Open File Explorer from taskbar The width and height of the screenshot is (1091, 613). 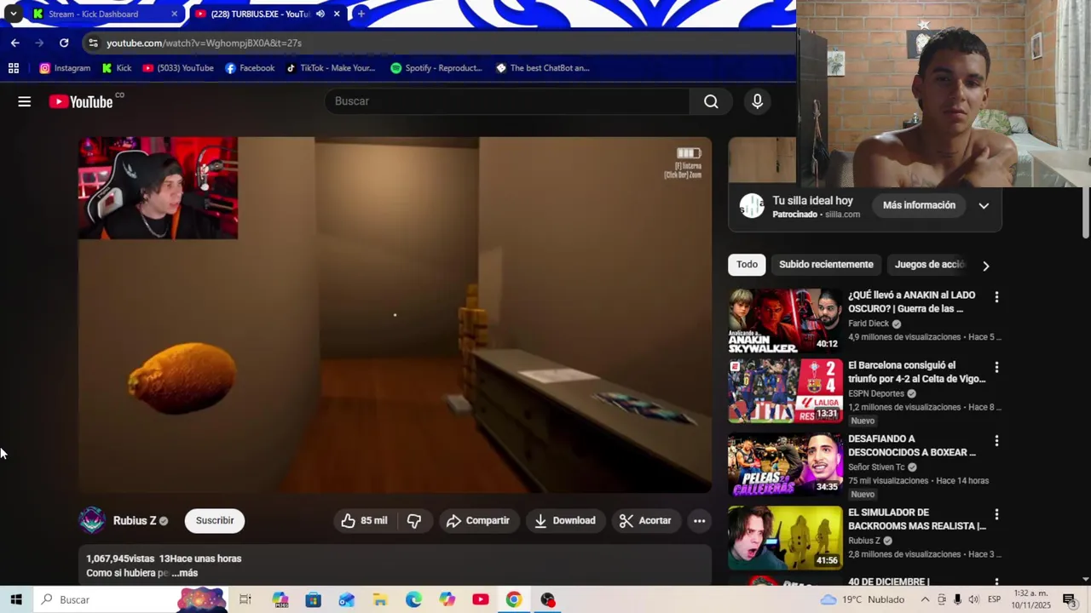pyautogui.click(x=380, y=599)
